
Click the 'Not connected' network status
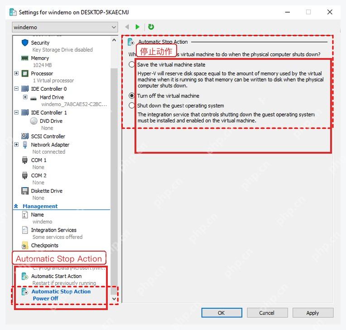point(49,152)
